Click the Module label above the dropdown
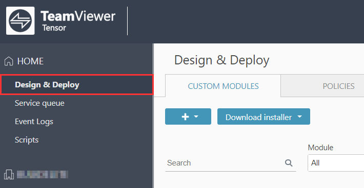 pyautogui.click(x=320, y=148)
